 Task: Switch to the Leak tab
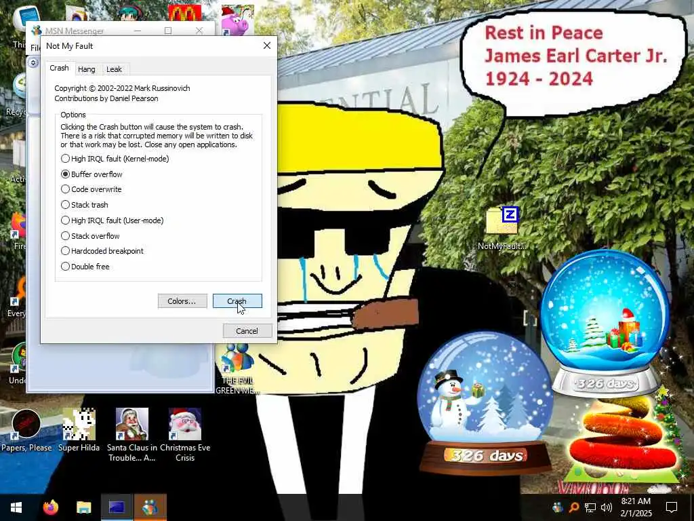pyautogui.click(x=114, y=69)
